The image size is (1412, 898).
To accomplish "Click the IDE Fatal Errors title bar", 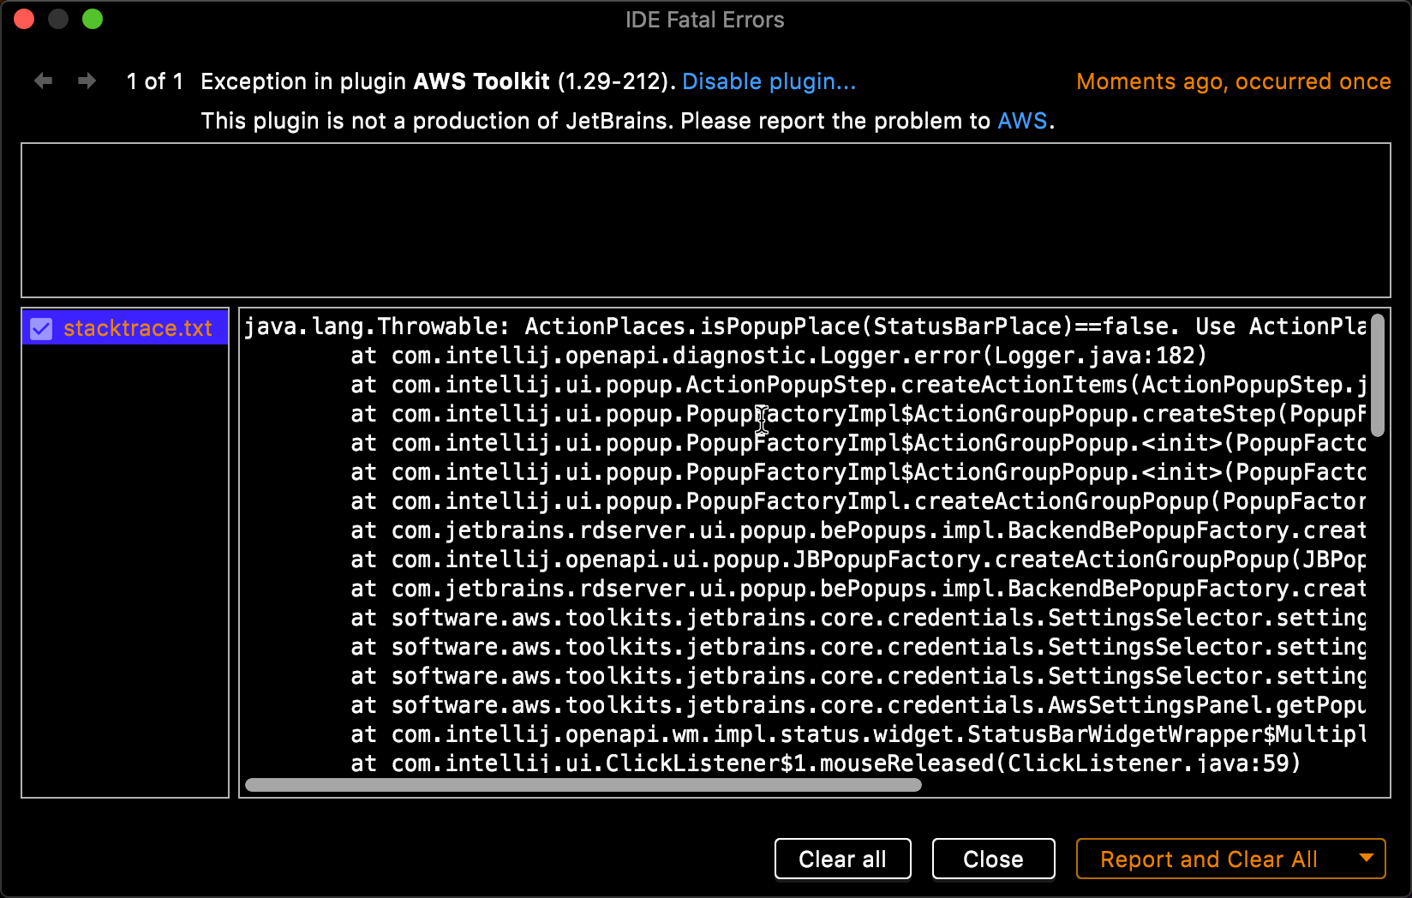I will [704, 19].
